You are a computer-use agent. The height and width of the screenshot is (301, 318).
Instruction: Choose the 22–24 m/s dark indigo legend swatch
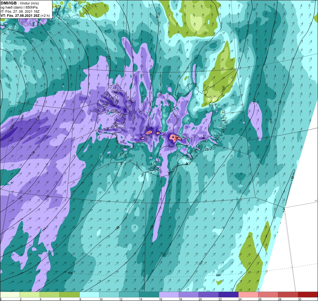pos(229,295)
